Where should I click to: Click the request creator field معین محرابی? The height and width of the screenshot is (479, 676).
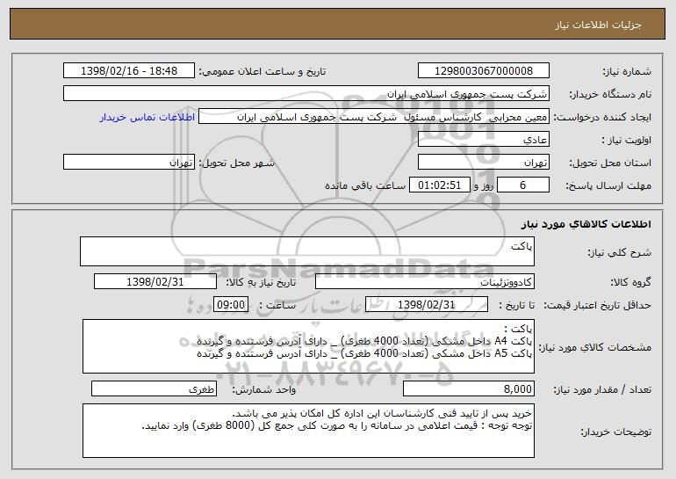pos(374,117)
